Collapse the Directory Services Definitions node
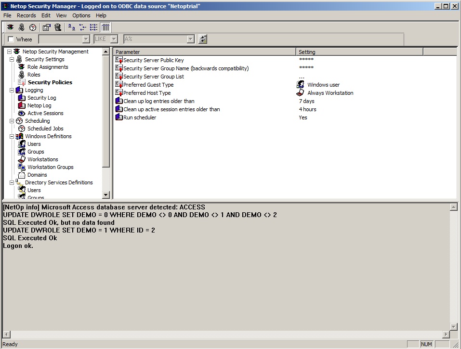Viewport: 461px width, 349px height. 12,182
